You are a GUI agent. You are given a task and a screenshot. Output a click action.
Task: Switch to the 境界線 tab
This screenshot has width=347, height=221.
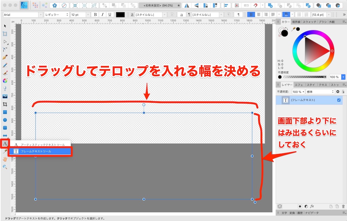[x=296, y=22]
